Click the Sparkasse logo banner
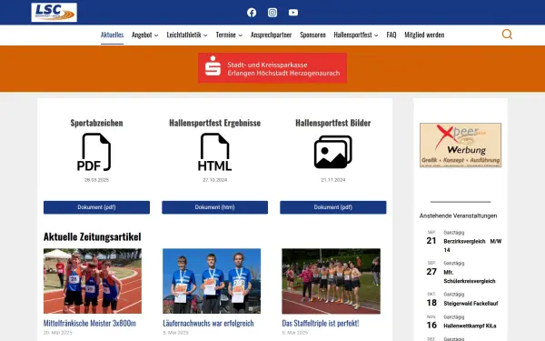Viewport: 545px width, 341px height. point(272,68)
